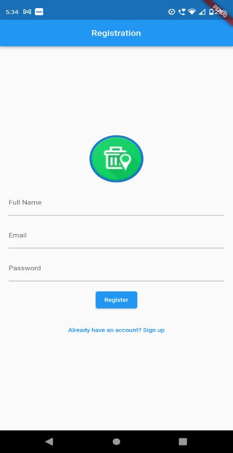The image size is (233, 453).
Task: Tap the Registration app bar title
Action: tap(116, 33)
